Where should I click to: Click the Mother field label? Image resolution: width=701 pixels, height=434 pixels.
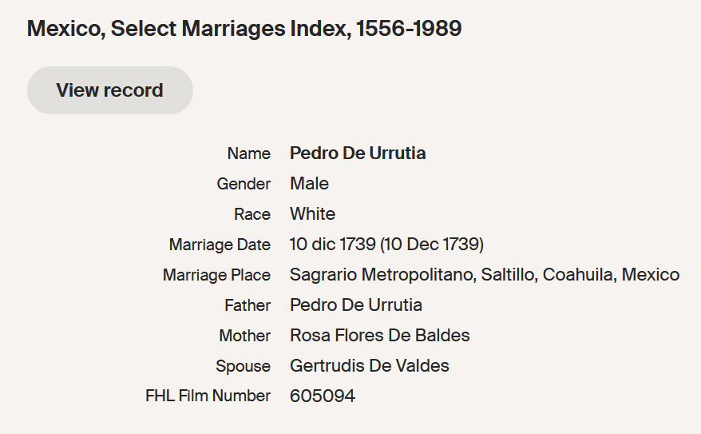point(244,336)
